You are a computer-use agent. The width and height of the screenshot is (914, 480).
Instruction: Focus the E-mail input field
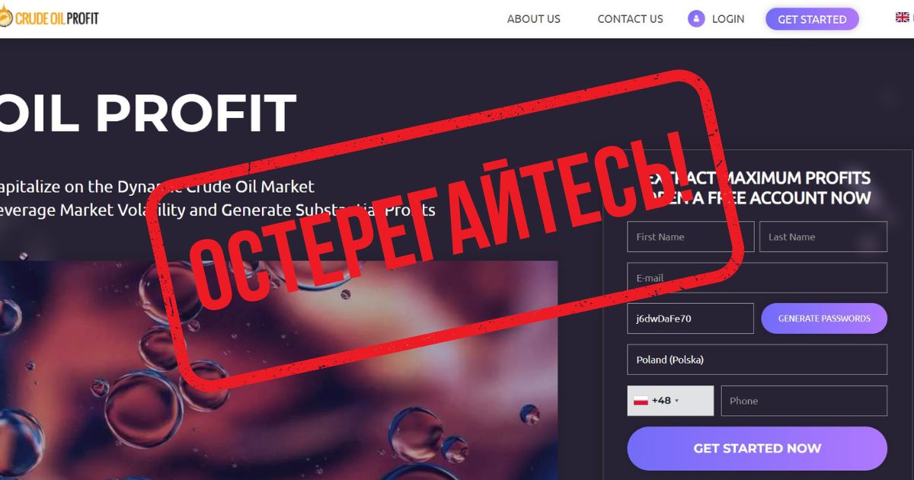[x=757, y=278]
